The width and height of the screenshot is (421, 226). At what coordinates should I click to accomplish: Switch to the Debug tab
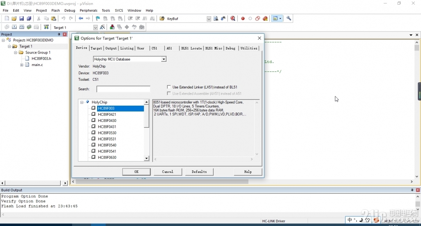(x=230, y=48)
